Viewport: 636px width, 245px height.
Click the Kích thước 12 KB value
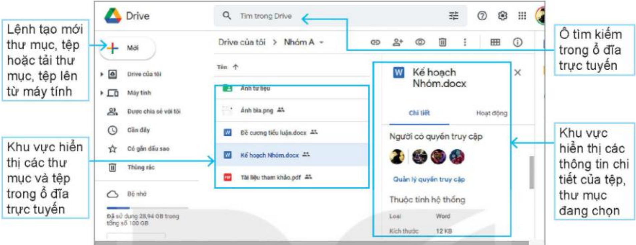[444, 231]
